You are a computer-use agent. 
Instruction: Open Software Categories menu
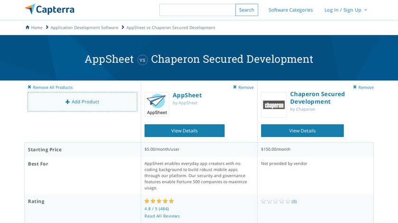[x=290, y=10]
